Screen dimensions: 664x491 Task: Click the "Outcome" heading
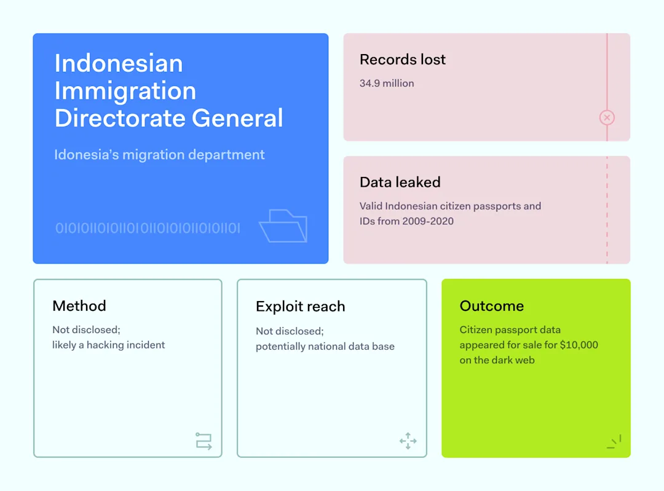[x=492, y=306]
